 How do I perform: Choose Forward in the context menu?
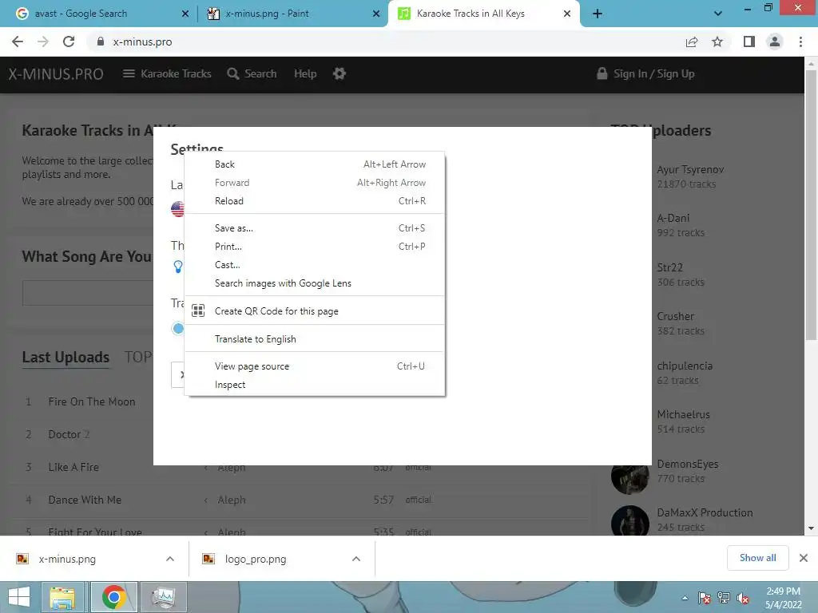[x=315, y=183]
